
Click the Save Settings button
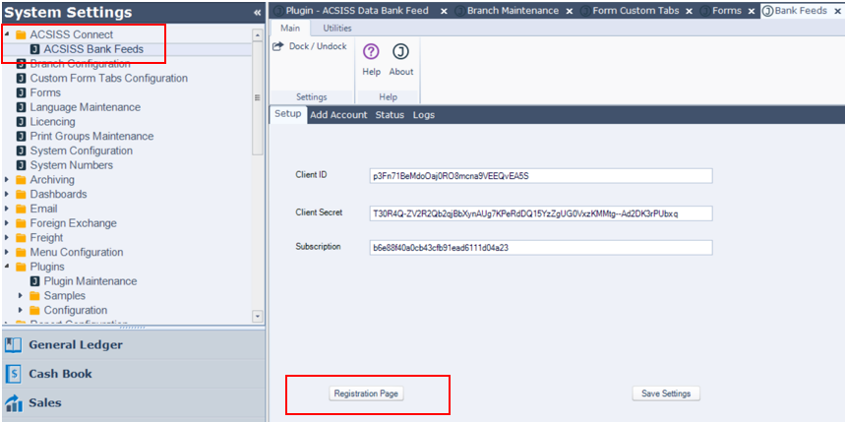(x=665, y=393)
